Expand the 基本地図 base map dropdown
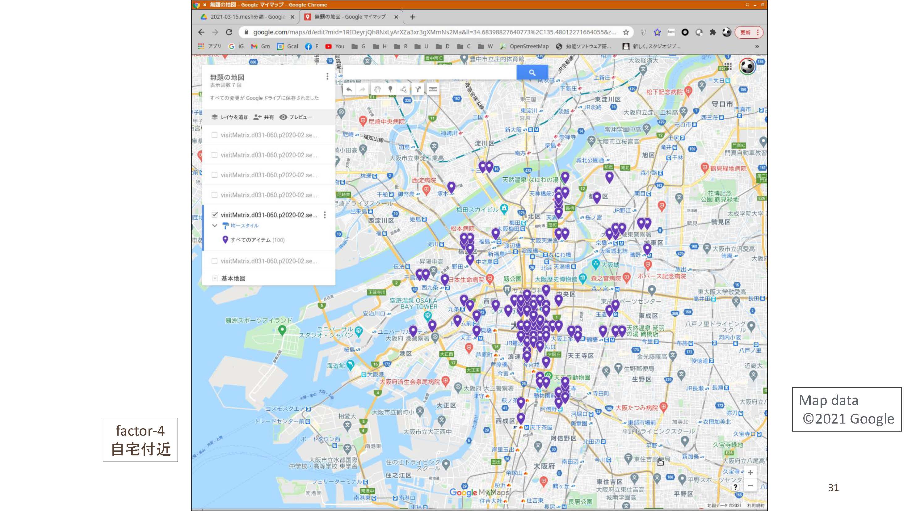Image resolution: width=908 pixels, height=511 pixels. pyautogui.click(x=215, y=278)
